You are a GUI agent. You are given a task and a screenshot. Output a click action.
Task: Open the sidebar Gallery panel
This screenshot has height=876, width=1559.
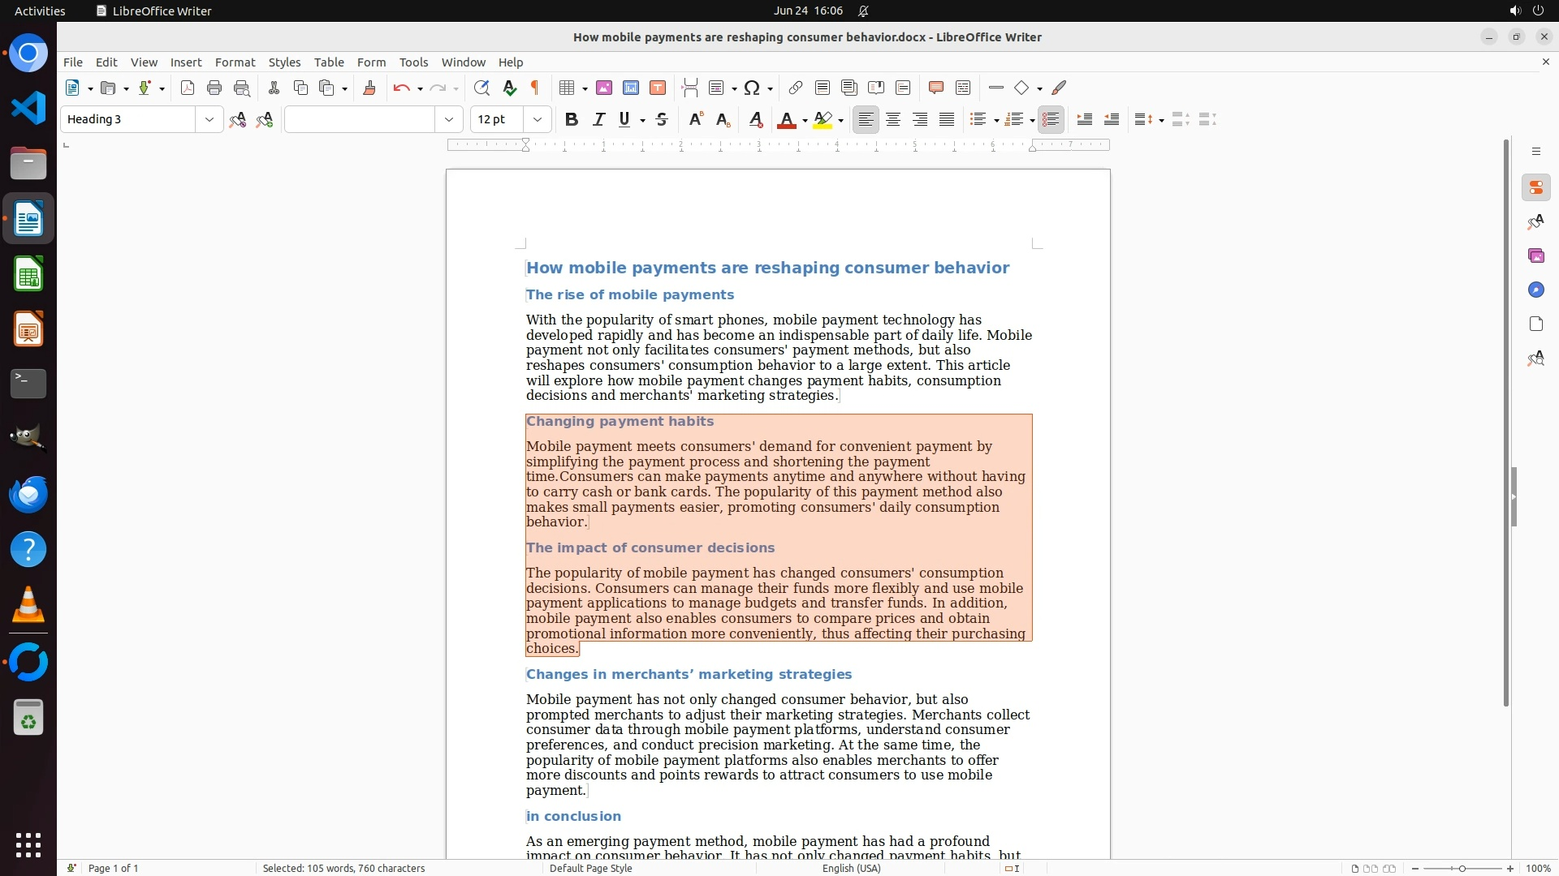[1535, 255]
